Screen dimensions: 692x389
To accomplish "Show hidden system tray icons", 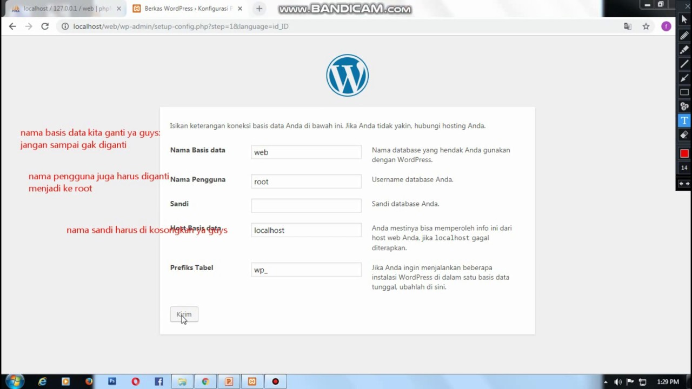I will pyautogui.click(x=605, y=382).
